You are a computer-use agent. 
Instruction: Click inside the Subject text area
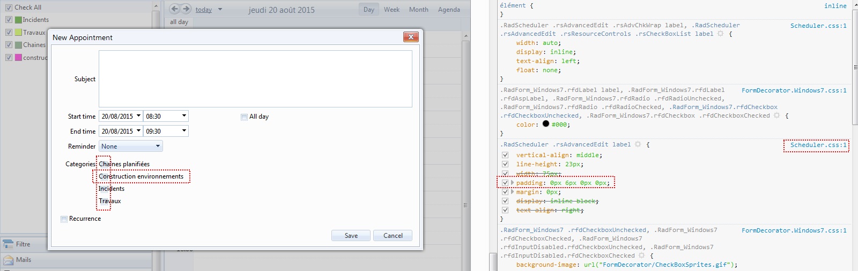pos(255,79)
